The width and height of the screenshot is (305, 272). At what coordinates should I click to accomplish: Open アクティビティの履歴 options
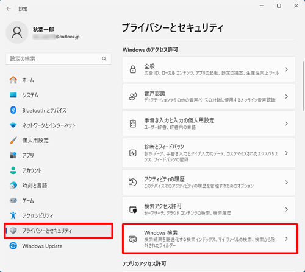[x=209, y=182]
